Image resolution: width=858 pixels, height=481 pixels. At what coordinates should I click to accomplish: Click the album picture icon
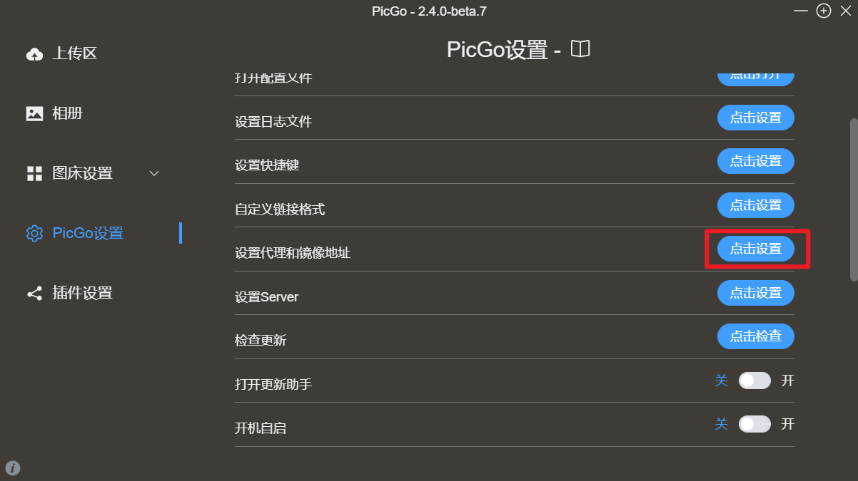click(34, 113)
